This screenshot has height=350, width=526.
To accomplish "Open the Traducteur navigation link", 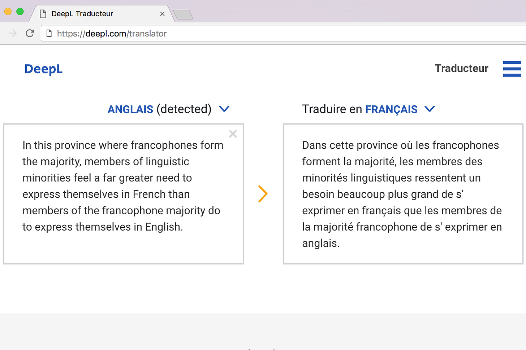I will [461, 68].
